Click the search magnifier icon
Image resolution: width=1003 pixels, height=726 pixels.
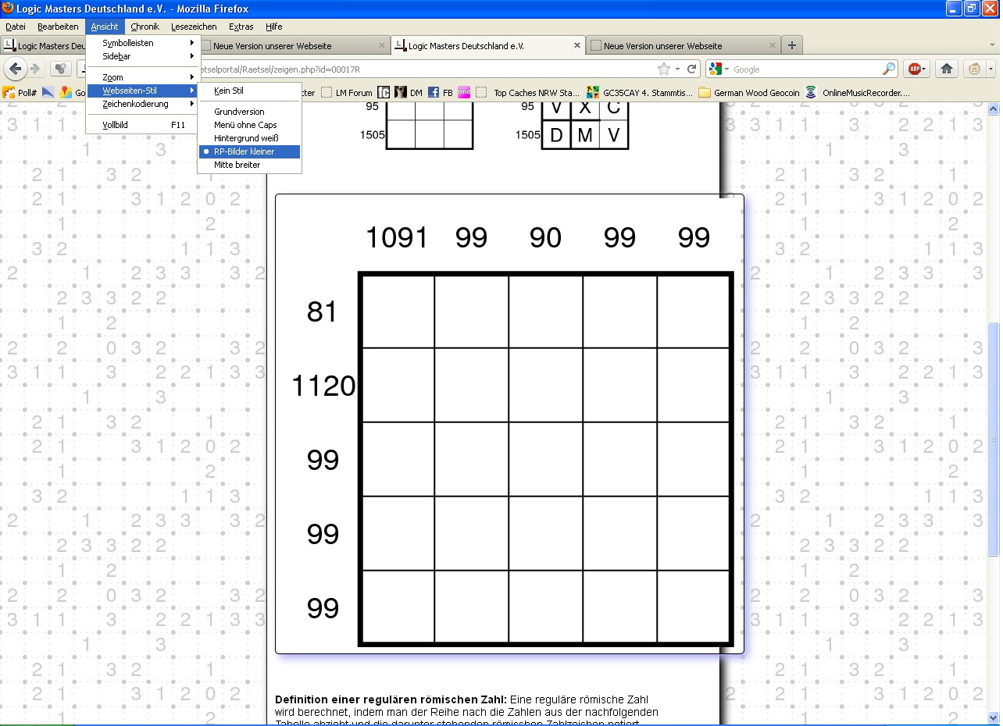coord(889,69)
